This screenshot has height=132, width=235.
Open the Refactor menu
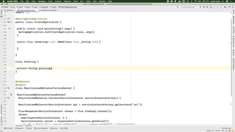(x=68, y=1)
